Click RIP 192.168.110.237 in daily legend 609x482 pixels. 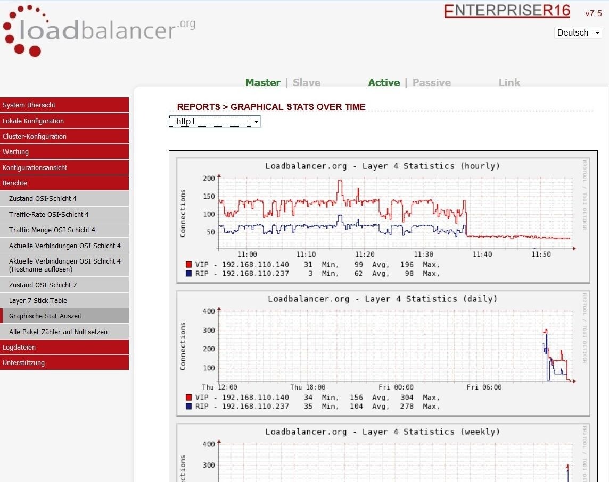(242, 407)
